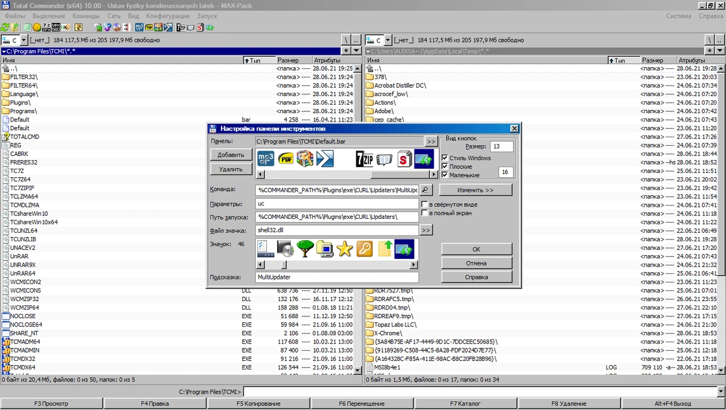Choose the checklist icon from shell32.dll
726x410 pixels.
click(266, 249)
